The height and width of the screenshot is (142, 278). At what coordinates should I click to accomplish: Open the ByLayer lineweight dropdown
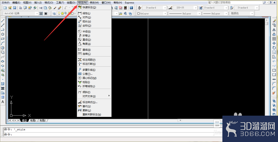tap(226, 13)
